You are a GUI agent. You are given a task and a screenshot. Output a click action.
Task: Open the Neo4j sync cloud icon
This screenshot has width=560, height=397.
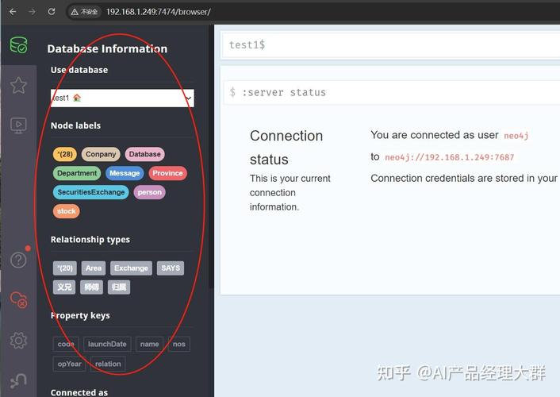click(x=18, y=299)
